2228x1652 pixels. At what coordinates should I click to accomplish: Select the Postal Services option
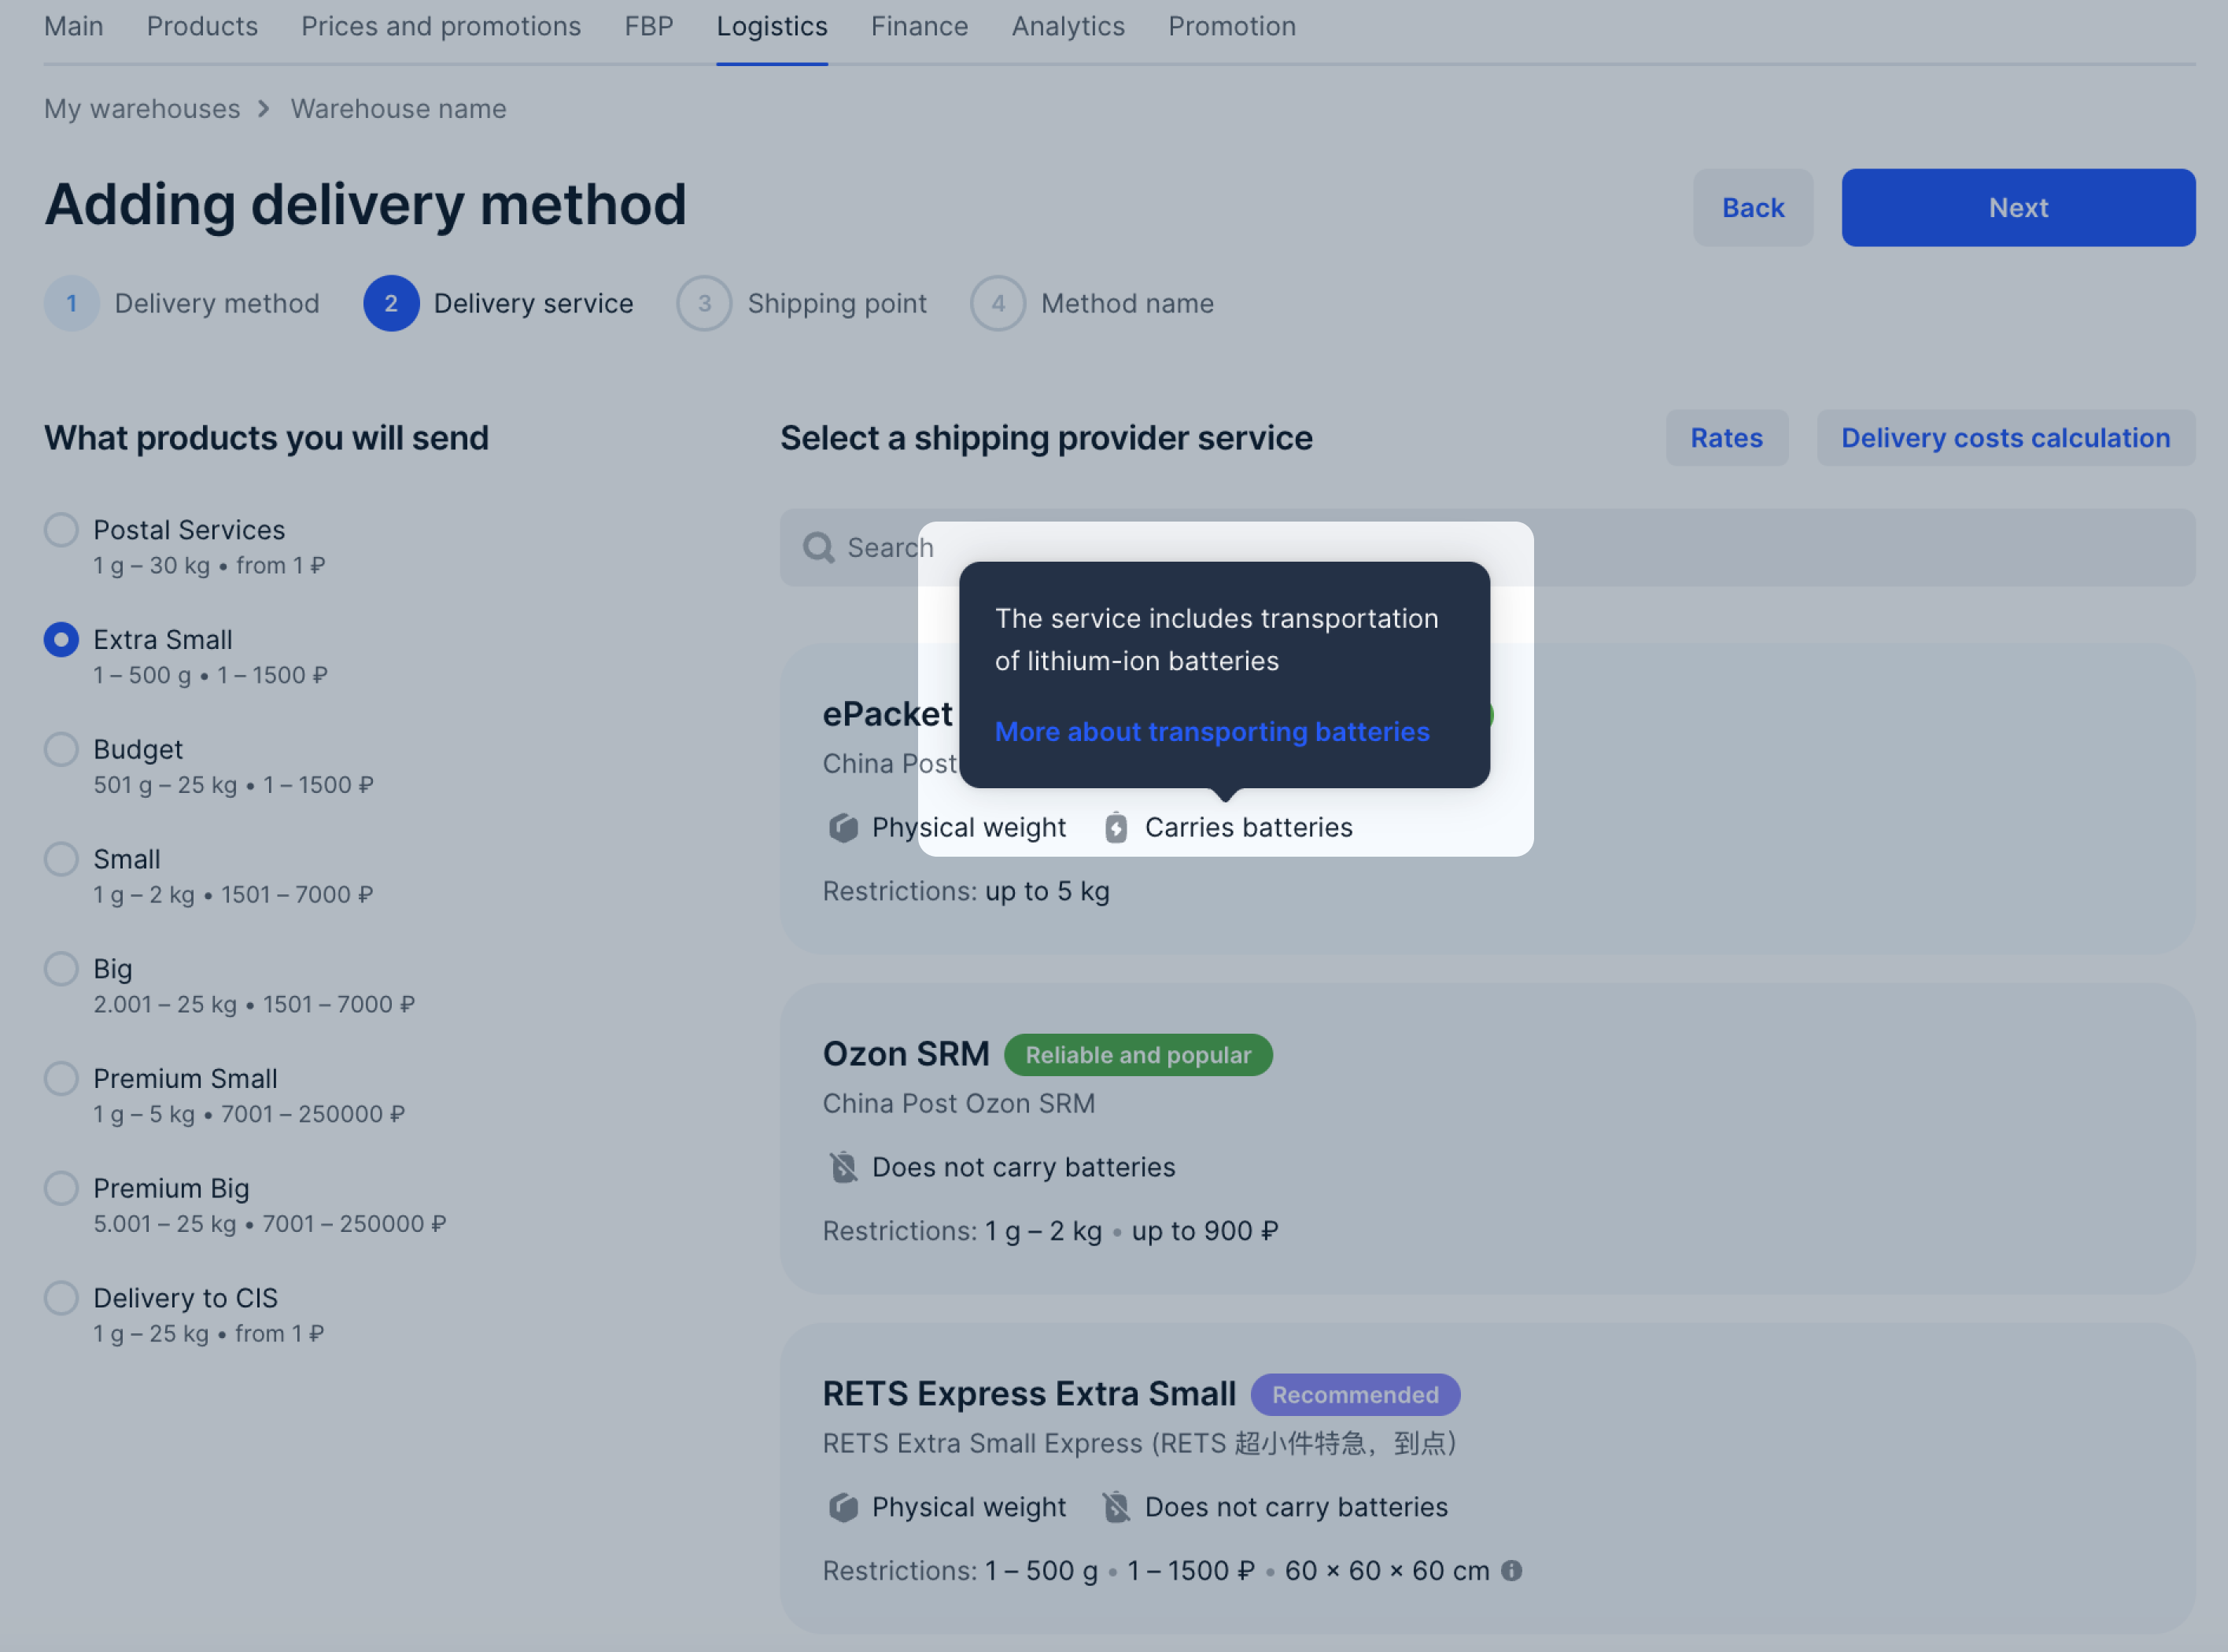(x=61, y=530)
